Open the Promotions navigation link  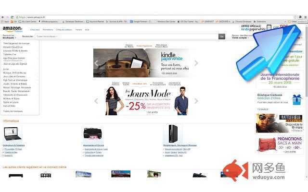click(48, 30)
